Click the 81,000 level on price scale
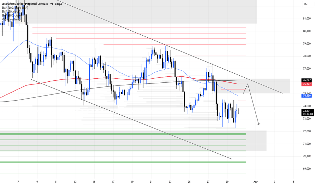The height and width of the screenshot is (185, 315). (x=307, y=18)
